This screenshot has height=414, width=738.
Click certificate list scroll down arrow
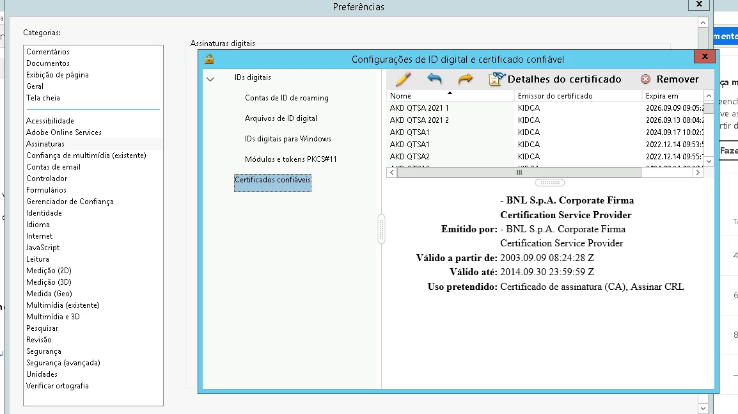(709, 161)
